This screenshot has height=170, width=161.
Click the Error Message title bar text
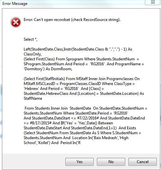[x=15, y=4]
